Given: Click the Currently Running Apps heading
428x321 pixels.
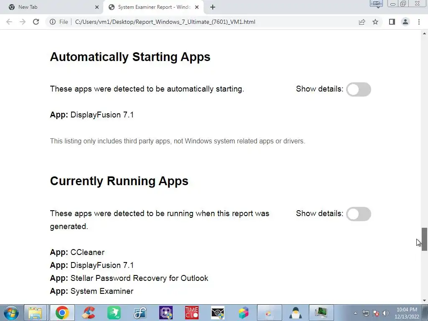Looking at the screenshot, I should tap(119, 181).
